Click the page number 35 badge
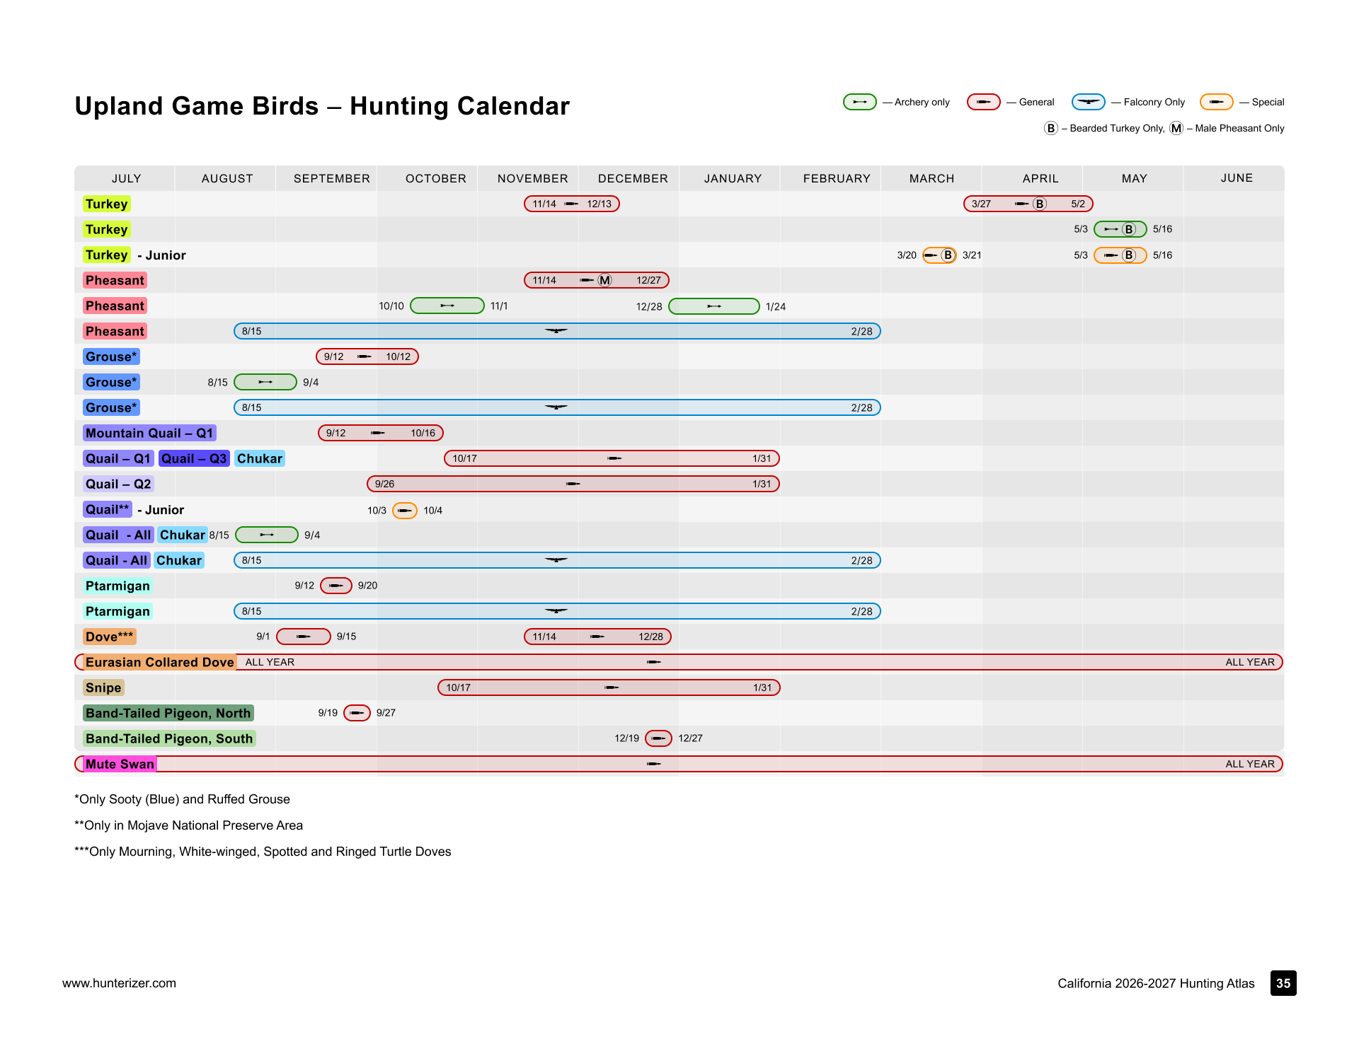The image size is (1359, 1051). (x=1283, y=983)
